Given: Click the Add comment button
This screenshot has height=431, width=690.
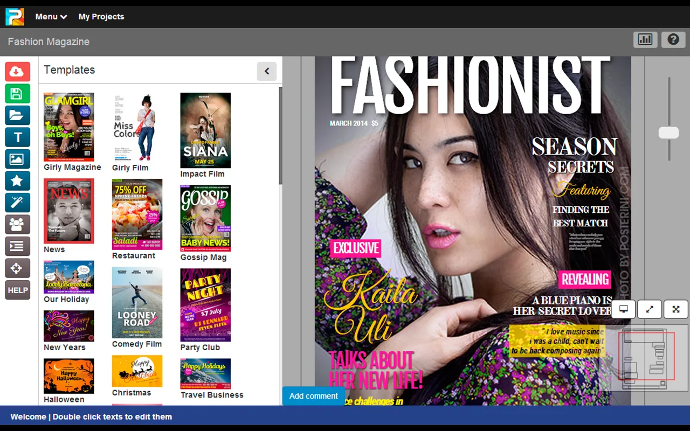Looking at the screenshot, I should (313, 396).
